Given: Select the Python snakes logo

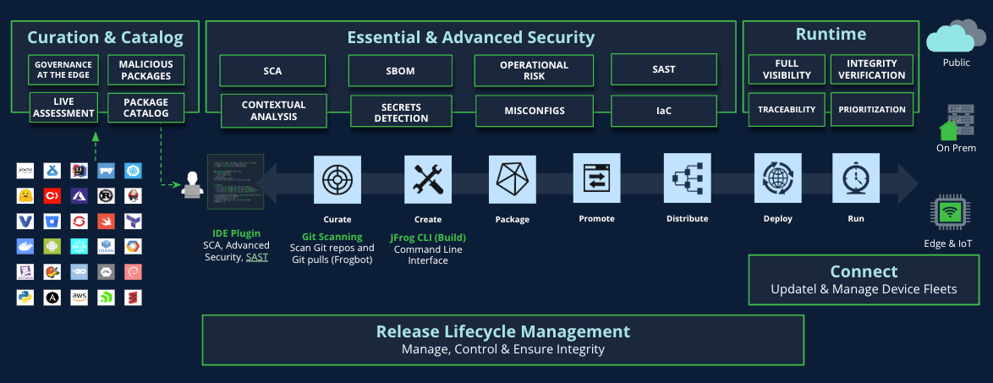Looking at the screenshot, I should pyautogui.click(x=25, y=297).
